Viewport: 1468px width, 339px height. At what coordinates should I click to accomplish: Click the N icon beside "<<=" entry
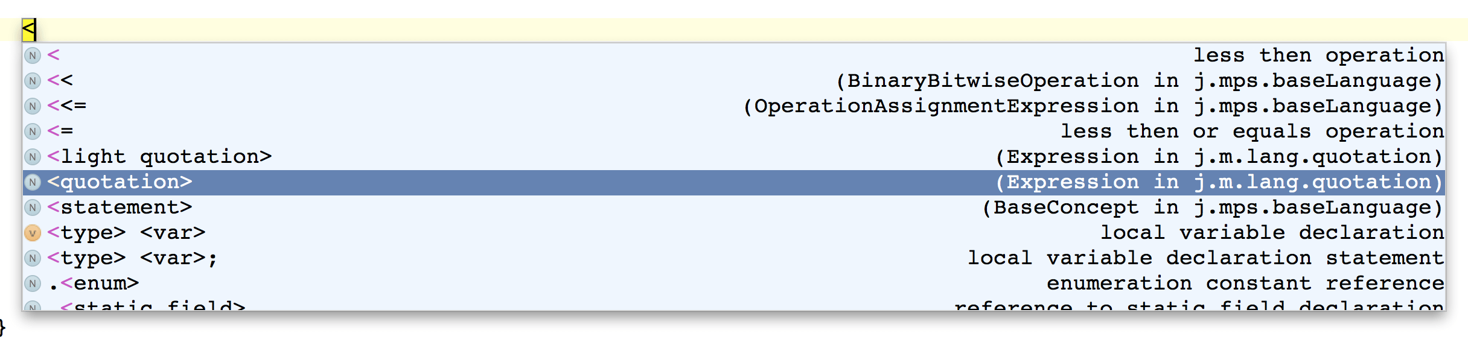point(33,106)
